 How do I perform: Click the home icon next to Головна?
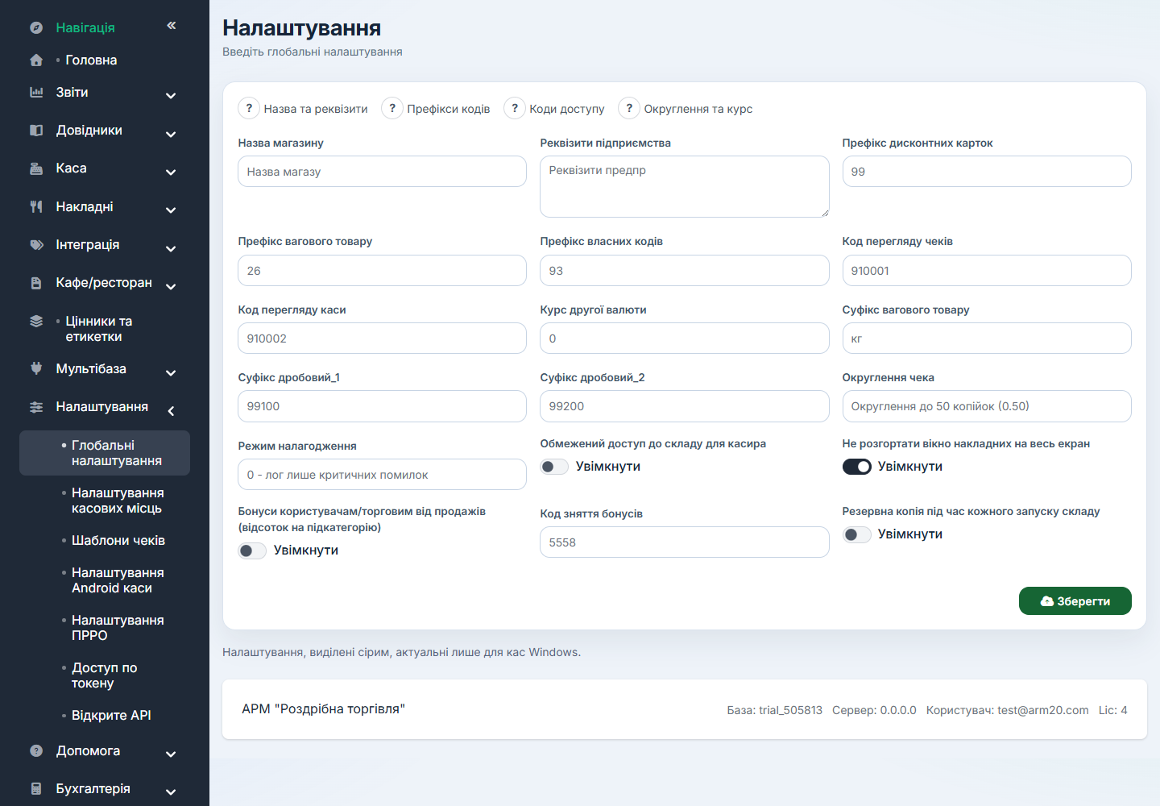pos(36,60)
